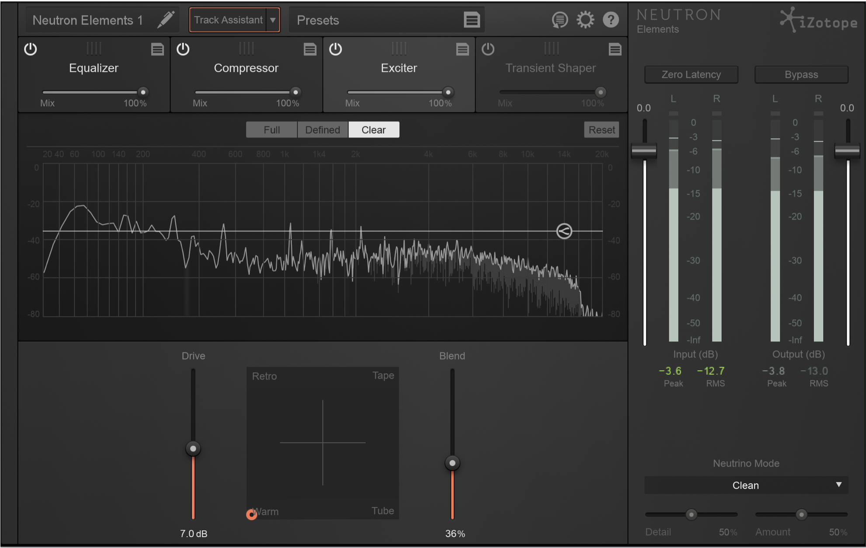866x548 pixels.
Task: Grab the Transient Shaper reorder handle
Action: click(551, 49)
